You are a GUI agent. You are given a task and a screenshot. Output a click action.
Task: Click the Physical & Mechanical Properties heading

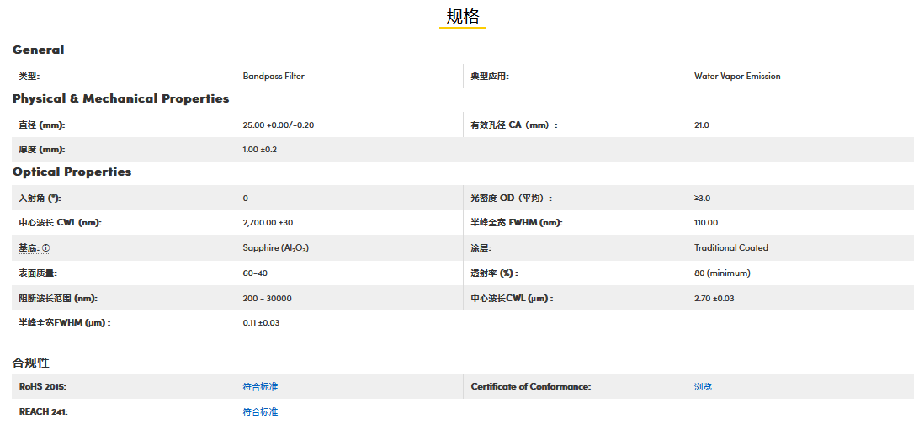pyautogui.click(x=120, y=98)
